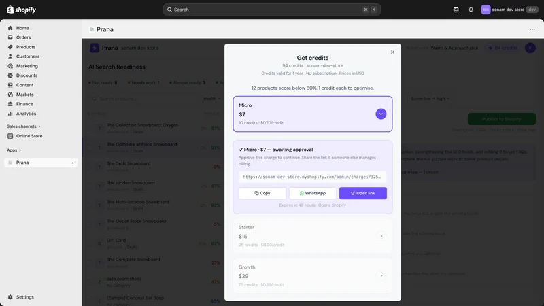Open the notifications bell
The height and width of the screenshot is (306, 544).
[471, 10]
